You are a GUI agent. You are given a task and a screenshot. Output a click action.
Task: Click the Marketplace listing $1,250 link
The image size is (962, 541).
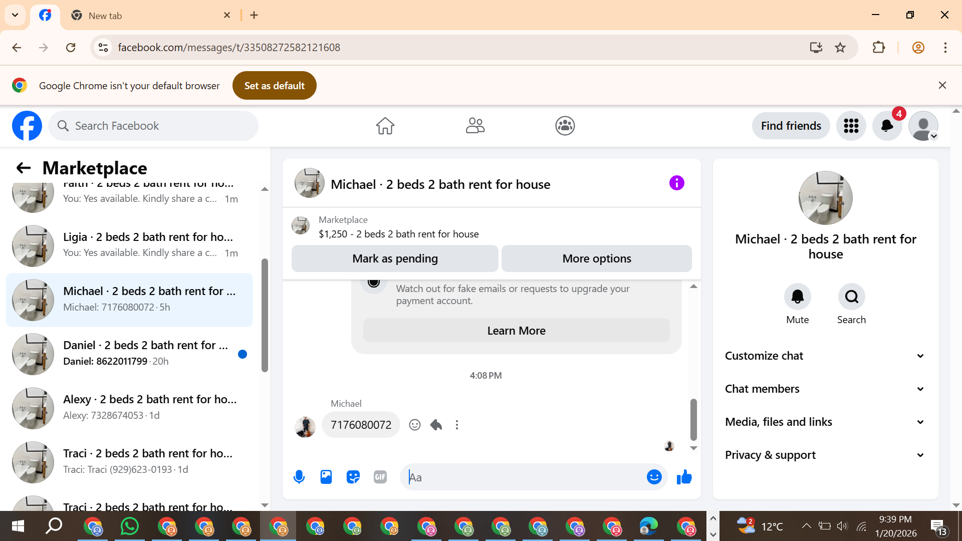click(398, 234)
